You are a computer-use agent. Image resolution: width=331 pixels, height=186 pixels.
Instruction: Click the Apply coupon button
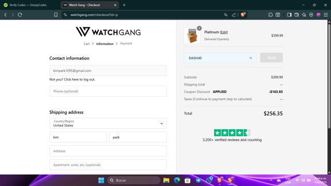(x=271, y=57)
